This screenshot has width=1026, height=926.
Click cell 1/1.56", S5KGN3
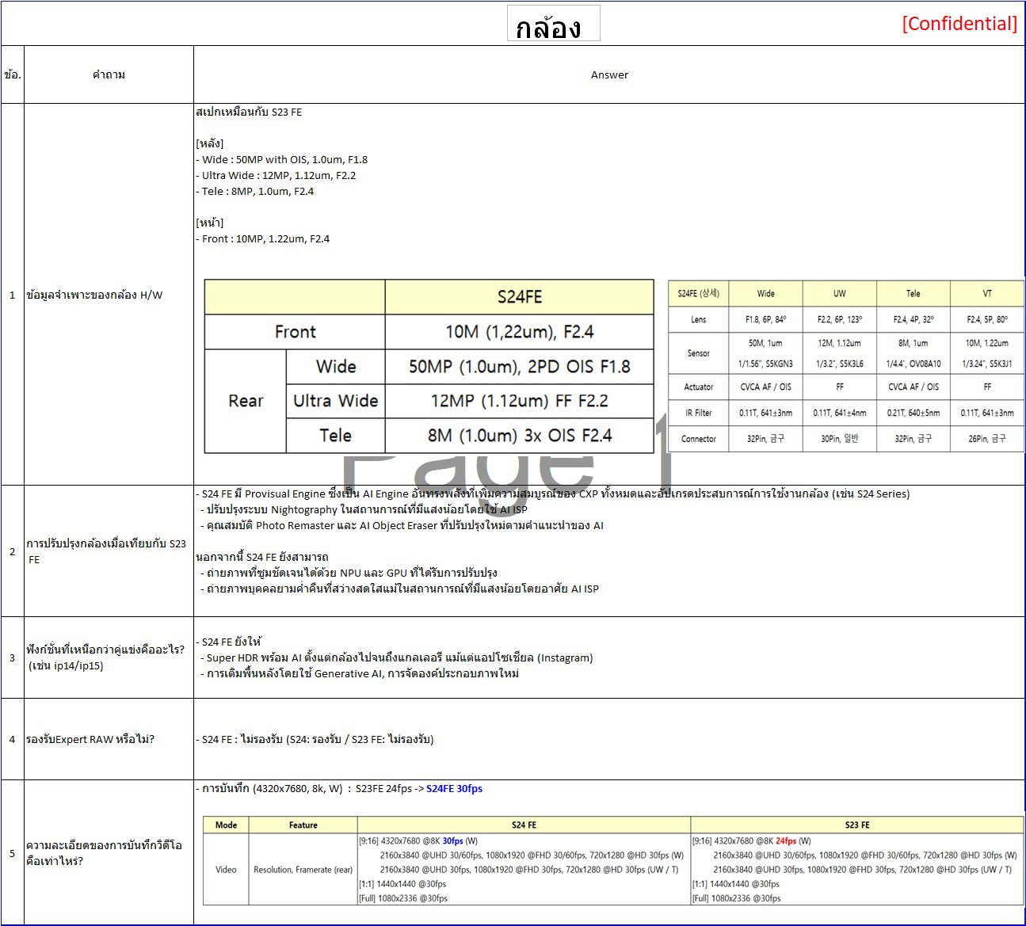click(766, 364)
